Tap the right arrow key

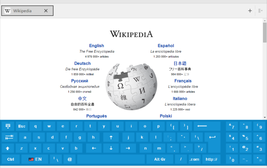point(128,148)
